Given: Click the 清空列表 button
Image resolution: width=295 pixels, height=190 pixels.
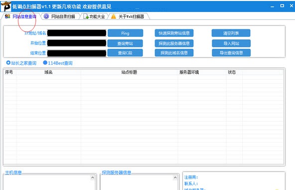Looking at the screenshot, I should pos(231,33).
